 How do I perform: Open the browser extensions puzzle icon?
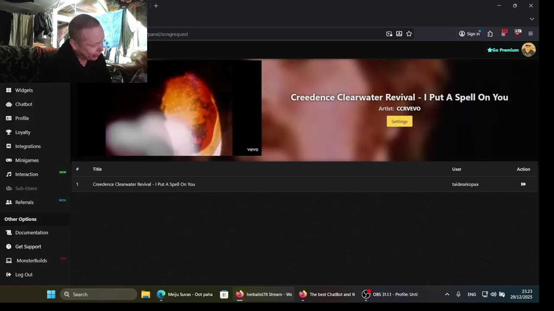point(490,34)
